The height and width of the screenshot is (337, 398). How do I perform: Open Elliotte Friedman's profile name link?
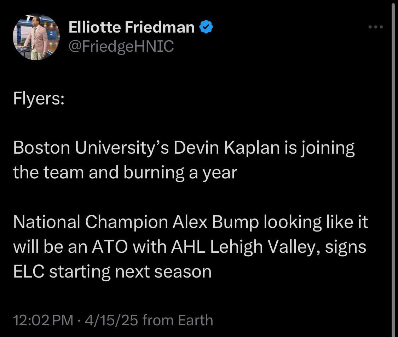click(x=131, y=27)
